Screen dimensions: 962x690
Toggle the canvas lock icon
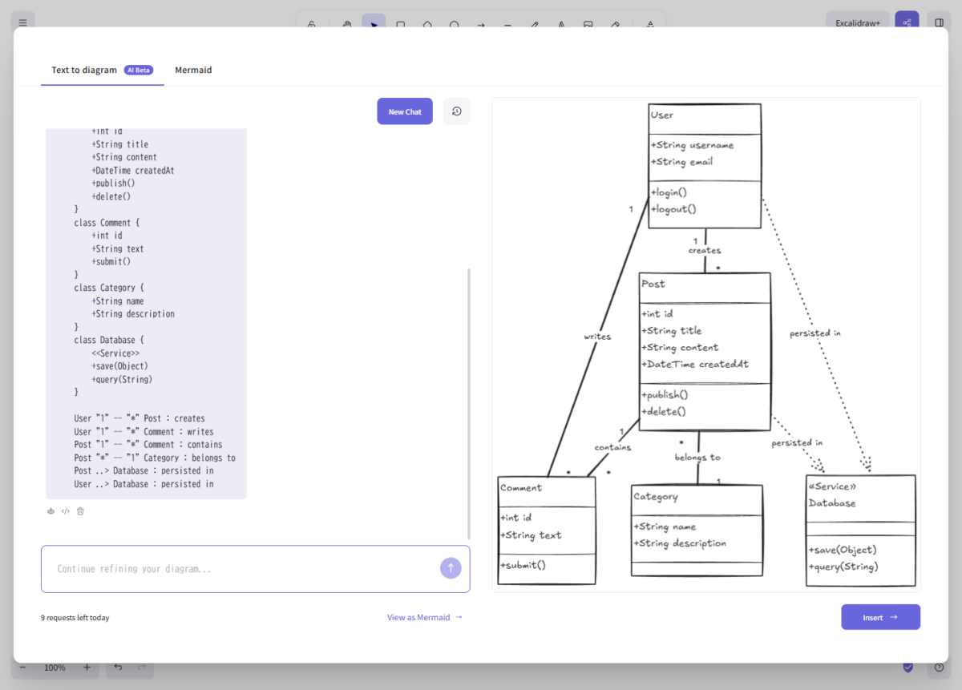pos(312,25)
